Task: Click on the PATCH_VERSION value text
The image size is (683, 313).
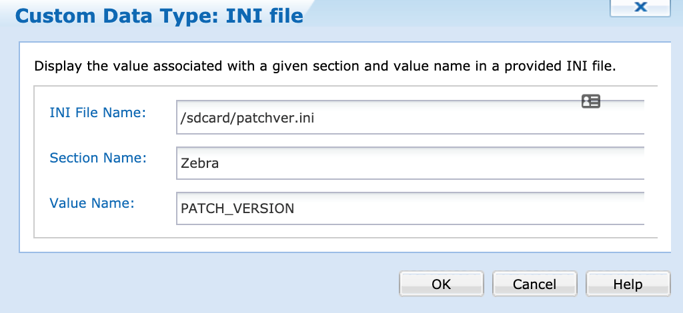Action: [237, 208]
